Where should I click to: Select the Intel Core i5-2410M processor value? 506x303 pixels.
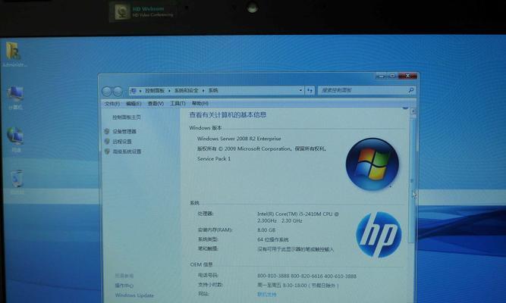point(297,217)
